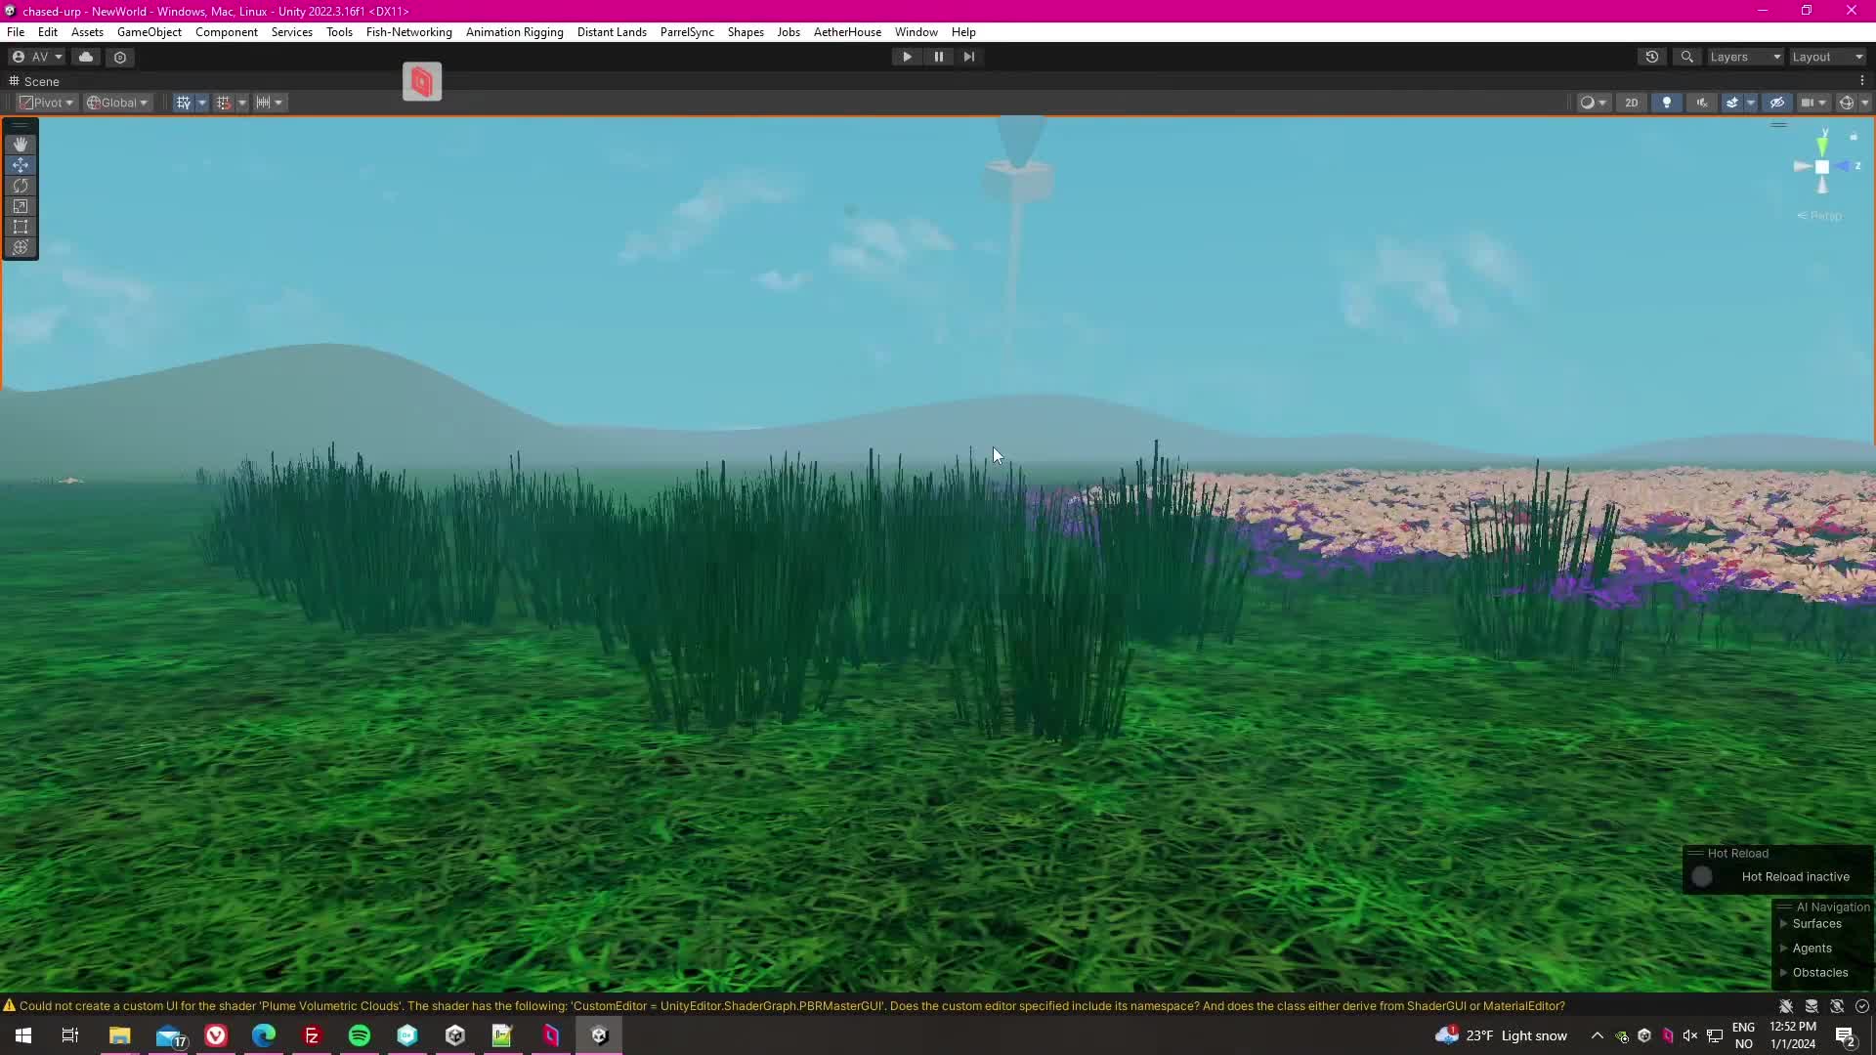Viewport: 1876px width, 1055px height.
Task: Open the GameObject menu
Action: point(149,32)
